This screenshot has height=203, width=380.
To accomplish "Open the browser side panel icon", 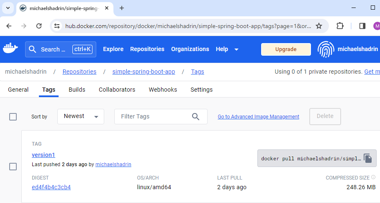I will tap(362, 26).
